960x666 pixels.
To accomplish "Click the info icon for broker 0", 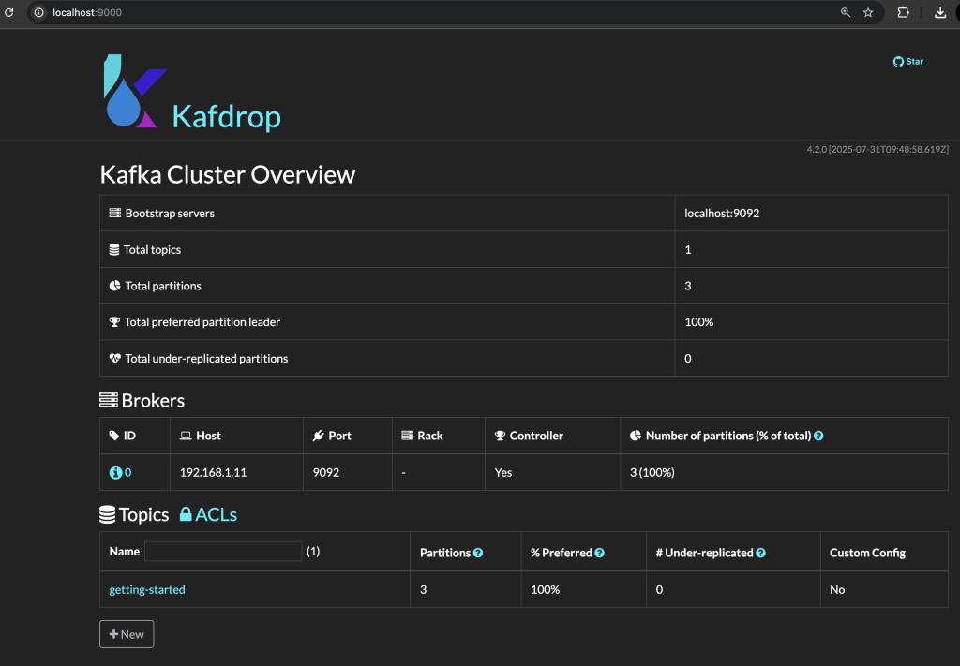I will 115,473.
